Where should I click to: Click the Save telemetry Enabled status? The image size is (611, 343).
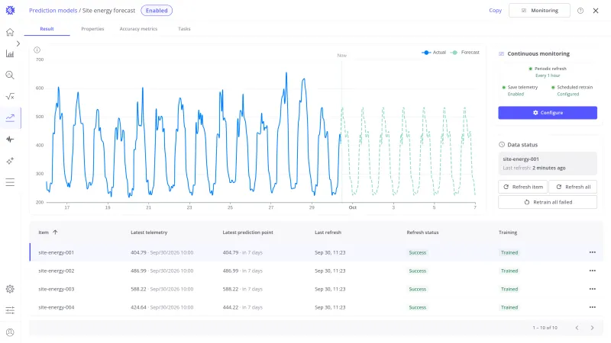coord(520,91)
